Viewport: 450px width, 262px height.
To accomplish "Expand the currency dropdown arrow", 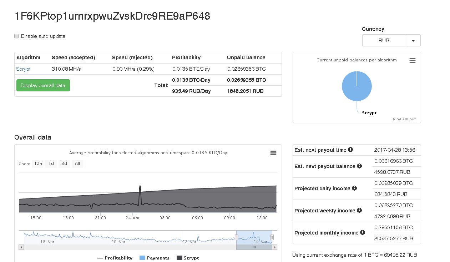I will 413,41.
